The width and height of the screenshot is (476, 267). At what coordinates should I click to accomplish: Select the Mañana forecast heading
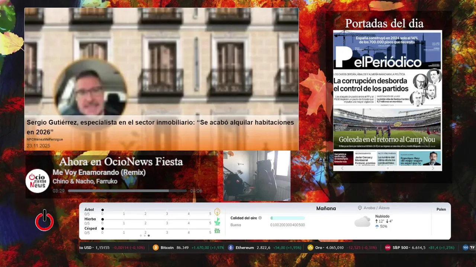pyautogui.click(x=326, y=208)
